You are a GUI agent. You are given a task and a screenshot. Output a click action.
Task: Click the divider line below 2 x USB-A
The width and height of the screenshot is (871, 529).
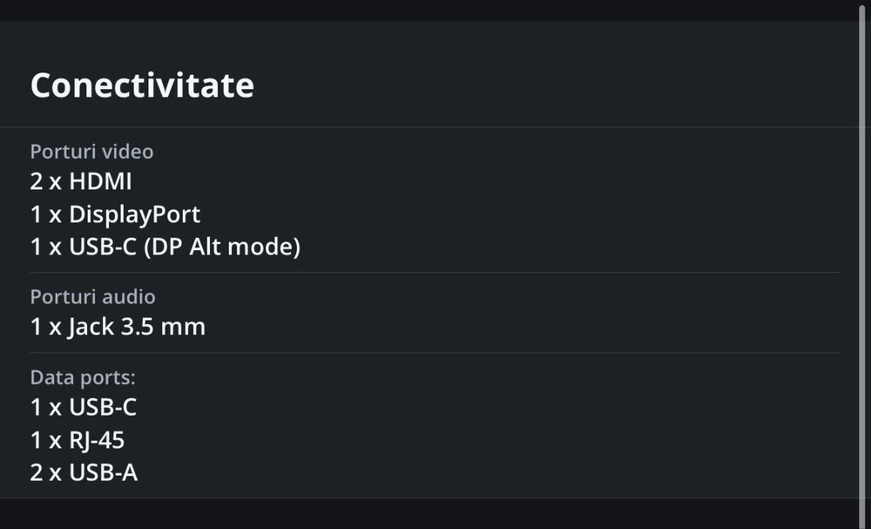[x=435, y=498]
